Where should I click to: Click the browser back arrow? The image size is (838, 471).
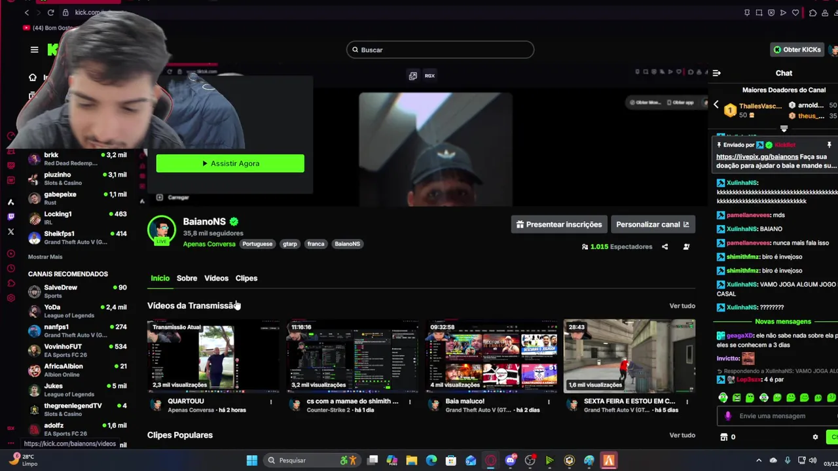[x=27, y=12]
